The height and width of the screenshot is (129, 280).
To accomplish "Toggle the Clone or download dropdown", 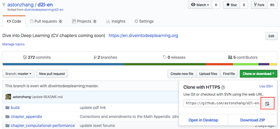I will tap(259, 74).
